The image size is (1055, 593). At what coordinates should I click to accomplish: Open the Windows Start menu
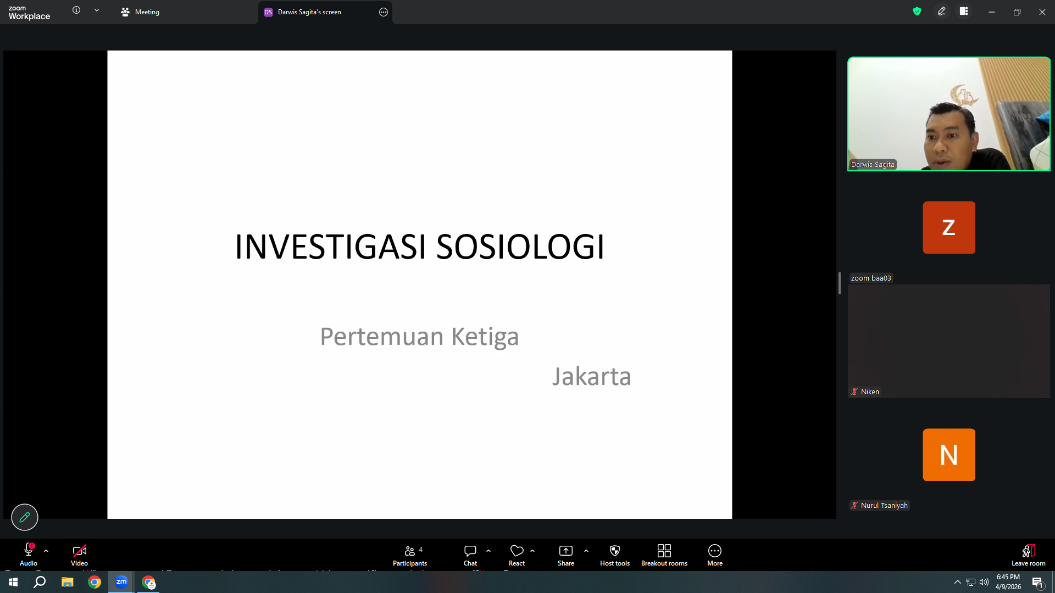pyautogui.click(x=13, y=582)
